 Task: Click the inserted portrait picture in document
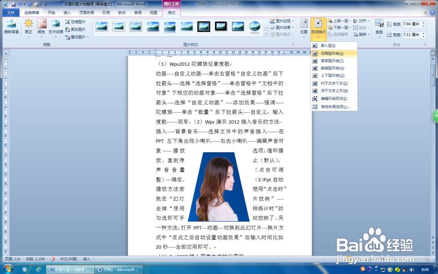[x=219, y=187]
